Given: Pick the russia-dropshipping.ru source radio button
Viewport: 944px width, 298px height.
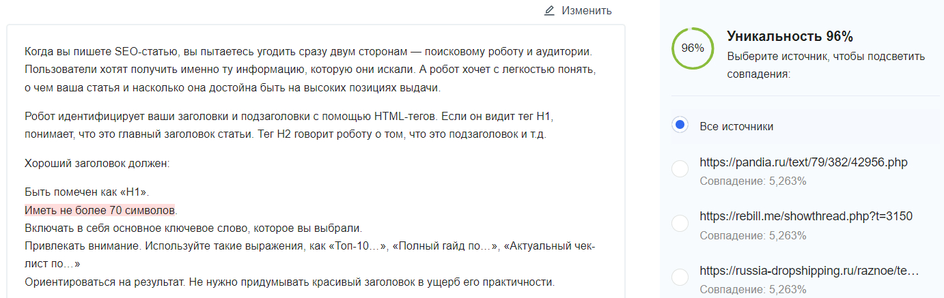Looking at the screenshot, I should click(x=680, y=277).
